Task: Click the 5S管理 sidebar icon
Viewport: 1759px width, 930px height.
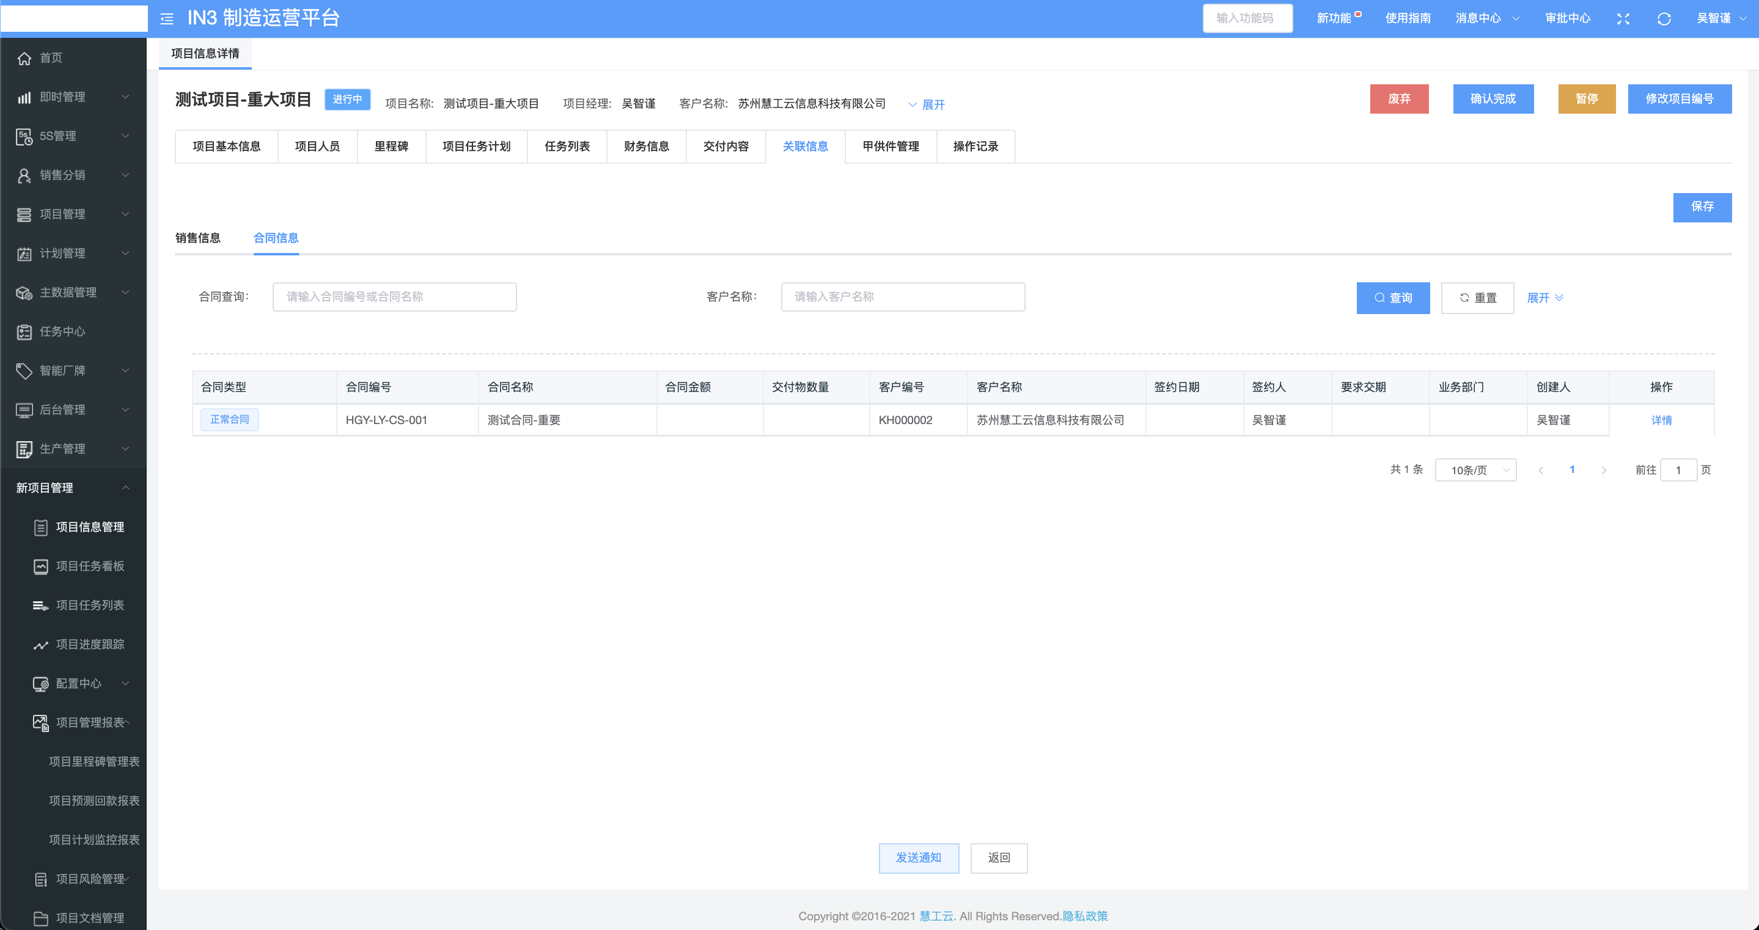Action: pos(24,136)
